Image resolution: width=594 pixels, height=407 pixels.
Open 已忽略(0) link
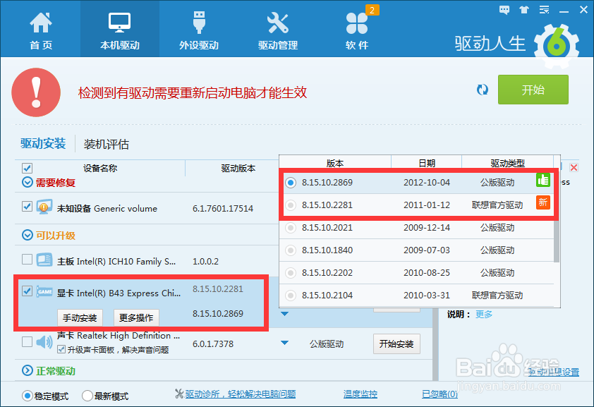[440, 394]
